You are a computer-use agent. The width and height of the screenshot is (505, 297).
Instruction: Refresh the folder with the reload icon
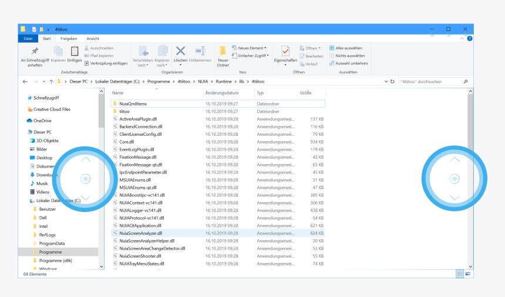pyautogui.click(x=392, y=81)
